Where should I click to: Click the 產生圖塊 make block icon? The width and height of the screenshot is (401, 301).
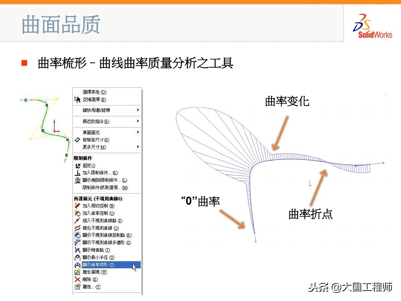coord(76,272)
